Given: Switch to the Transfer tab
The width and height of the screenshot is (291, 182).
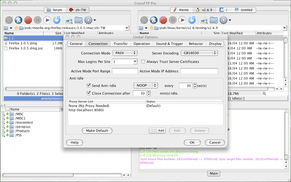Looking at the screenshot, I should coord(121,44).
